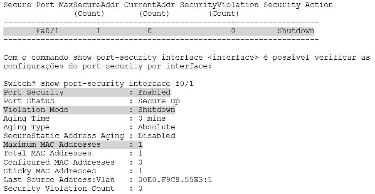
Task: Click the 'Disabled' SecureStatic Address Aging value
Action: [156, 136]
